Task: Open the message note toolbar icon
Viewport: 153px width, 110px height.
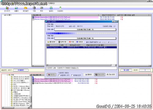Action: coord(42,8)
